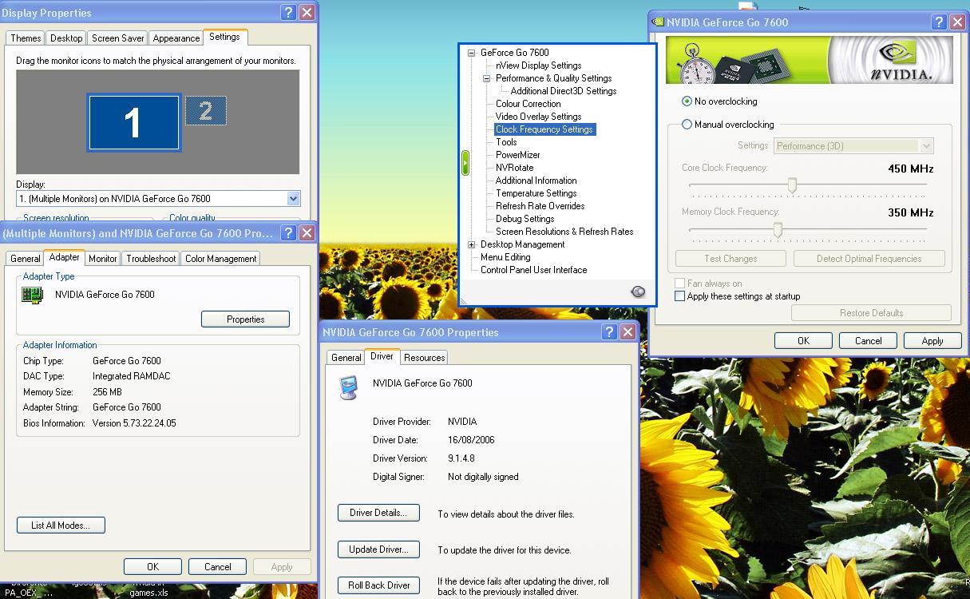The height and width of the screenshot is (599, 970).
Task: Switch to the Desktop tab
Action: [x=66, y=38]
